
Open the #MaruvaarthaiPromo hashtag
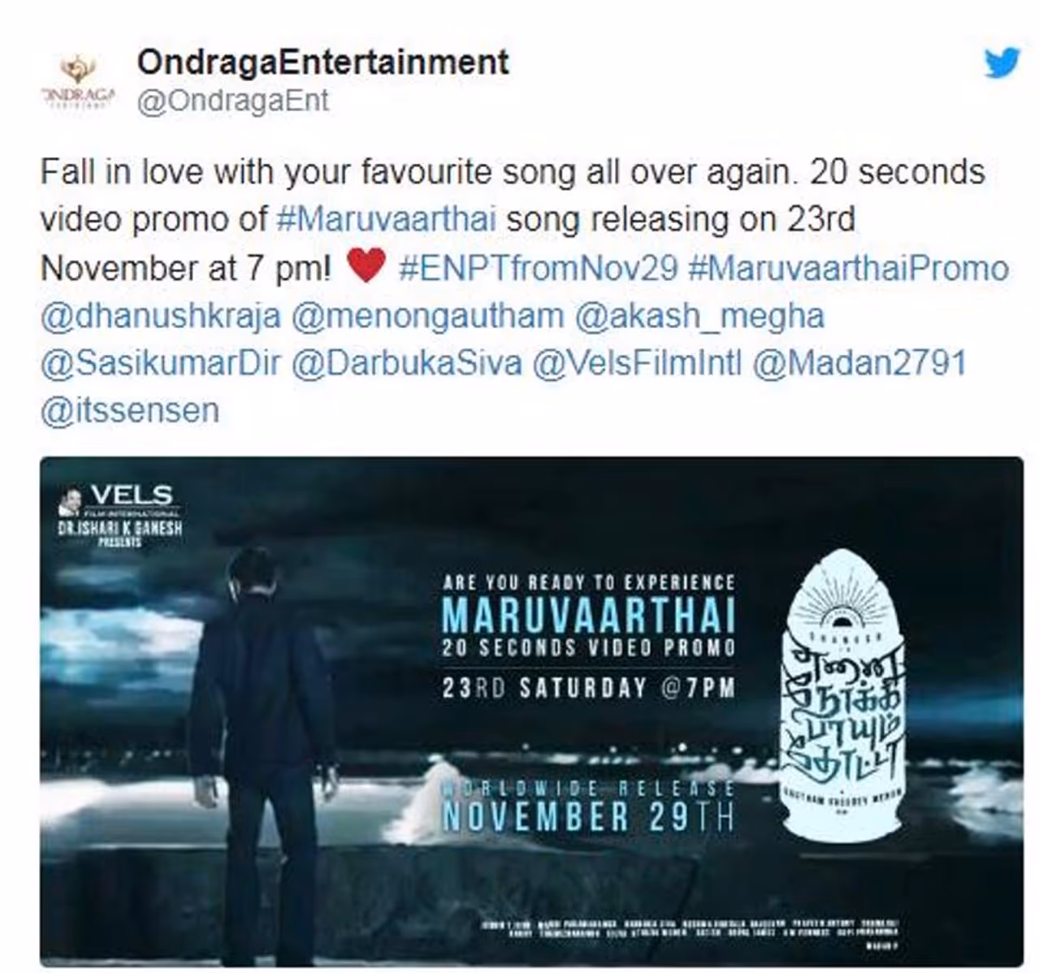click(x=848, y=267)
